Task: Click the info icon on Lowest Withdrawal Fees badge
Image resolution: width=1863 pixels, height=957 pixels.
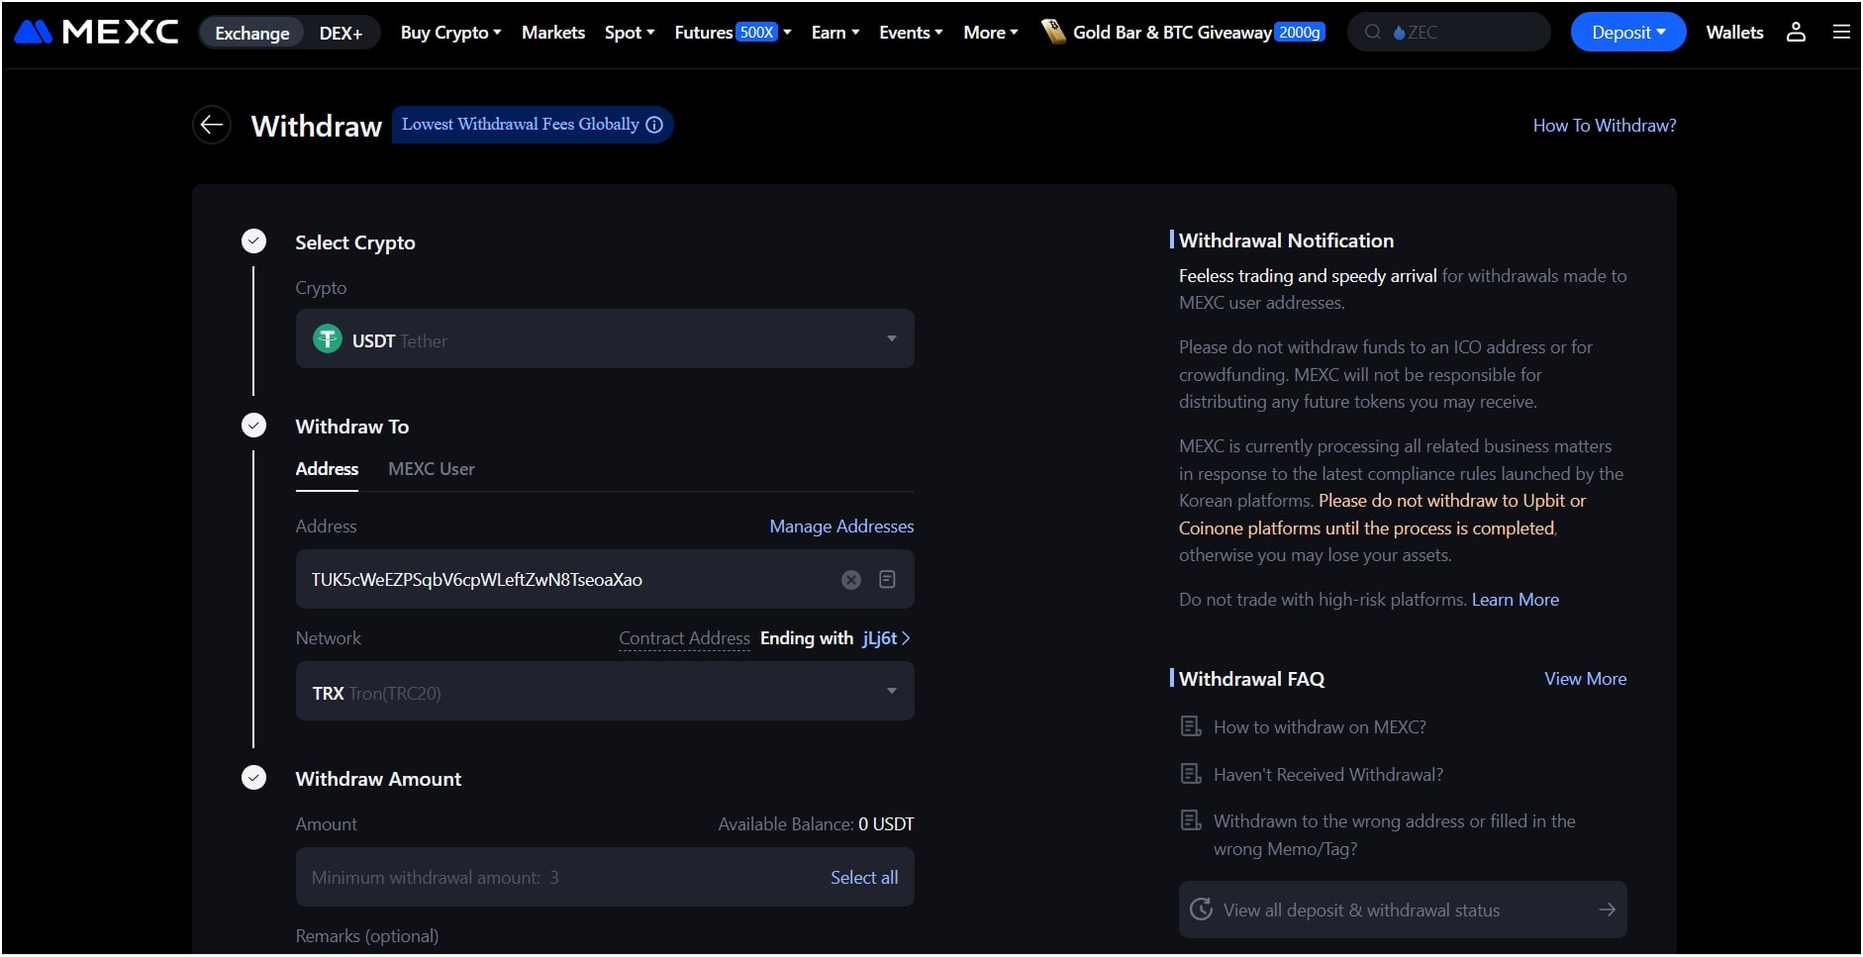Action: click(x=654, y=125)
